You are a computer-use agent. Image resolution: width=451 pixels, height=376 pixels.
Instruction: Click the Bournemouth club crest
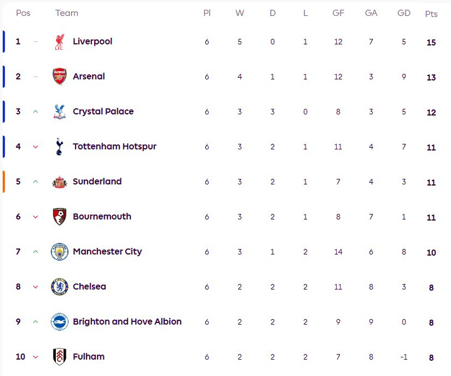59,216
